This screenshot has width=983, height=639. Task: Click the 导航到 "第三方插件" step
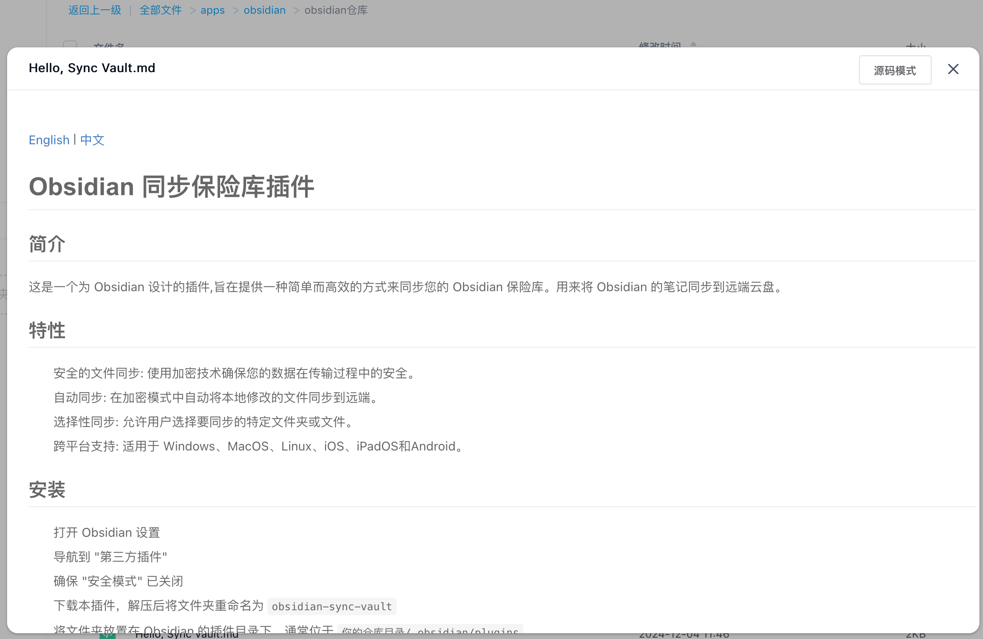pos(110,557)
